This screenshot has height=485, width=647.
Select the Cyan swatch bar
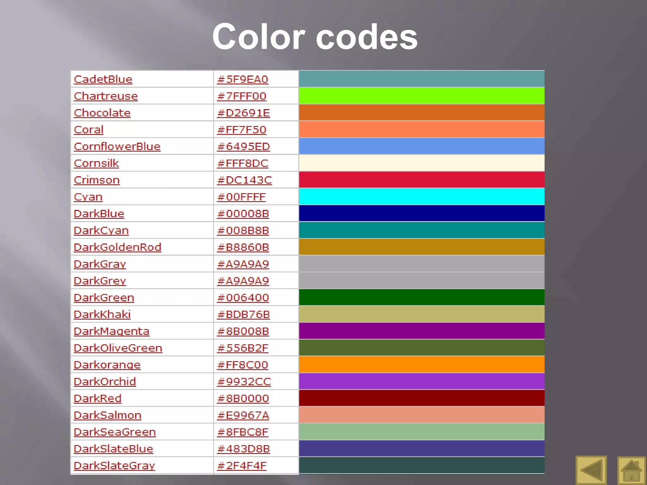tap(422, 197)
